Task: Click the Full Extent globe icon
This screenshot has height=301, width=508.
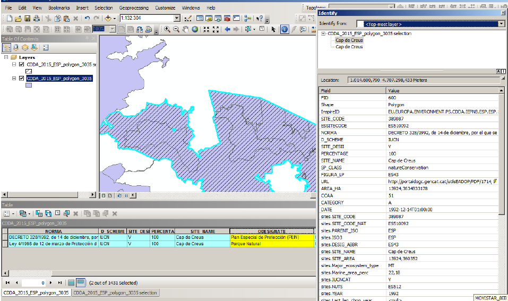Action: tap(195, 30)
